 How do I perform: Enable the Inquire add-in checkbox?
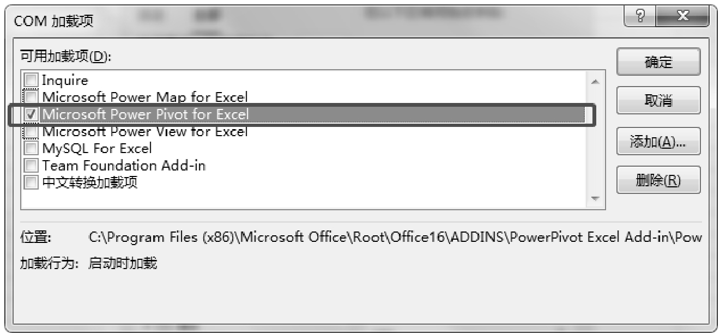pyautogui.click(x=32, y=81)
